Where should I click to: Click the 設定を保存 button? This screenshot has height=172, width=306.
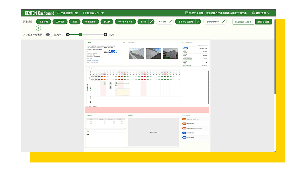click(x=263, y=22)
